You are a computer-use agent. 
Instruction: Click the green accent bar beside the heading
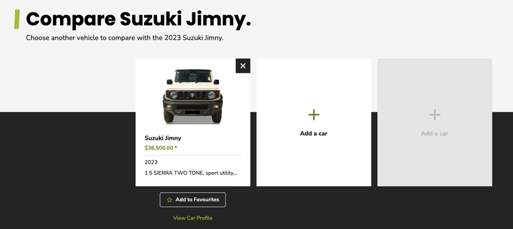point(16,19)
